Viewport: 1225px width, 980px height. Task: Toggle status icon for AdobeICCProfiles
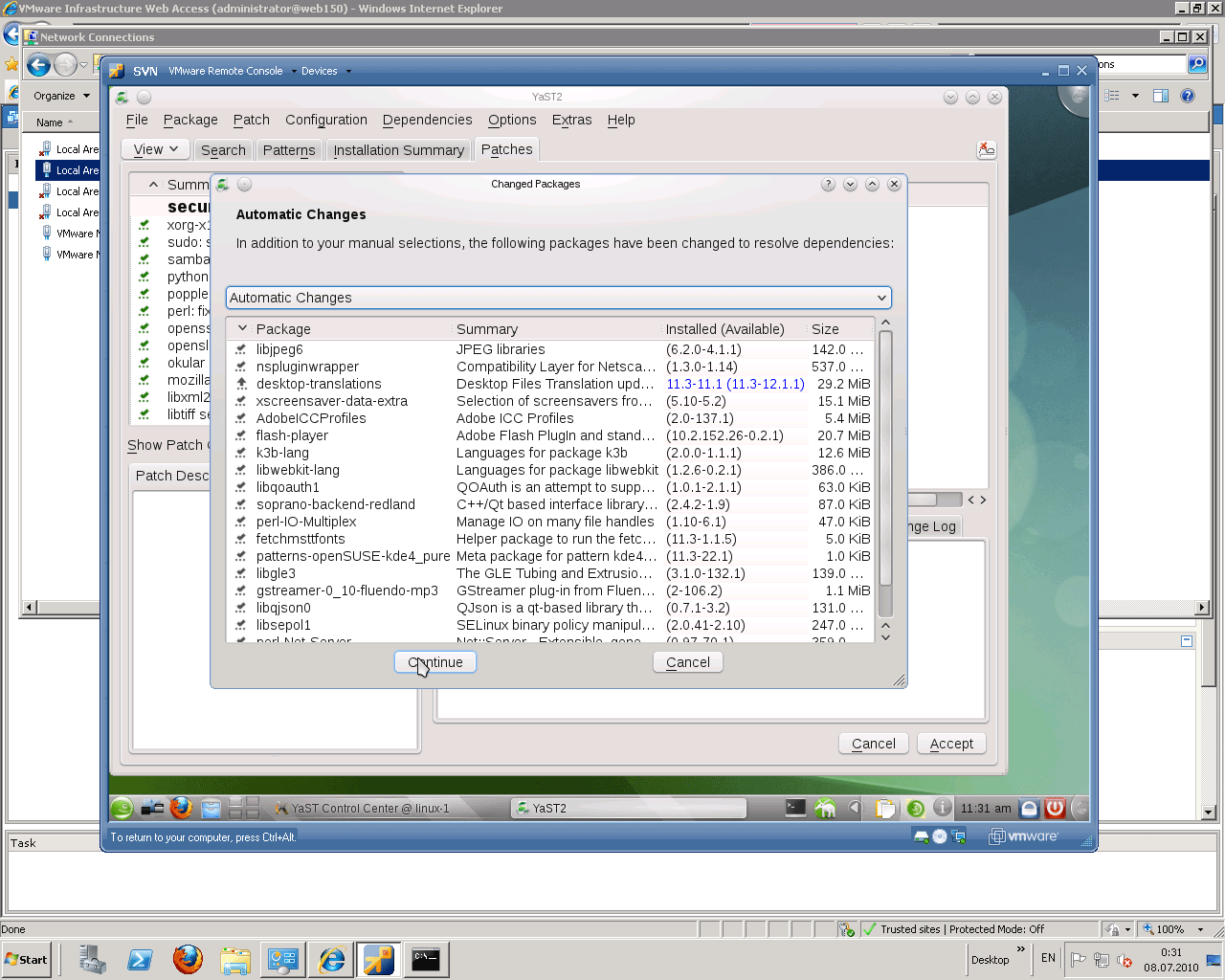[241, 418]
